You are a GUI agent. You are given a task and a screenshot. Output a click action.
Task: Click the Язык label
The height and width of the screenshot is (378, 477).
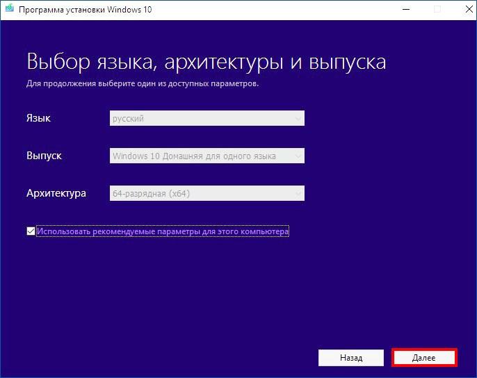click(38, 118)
